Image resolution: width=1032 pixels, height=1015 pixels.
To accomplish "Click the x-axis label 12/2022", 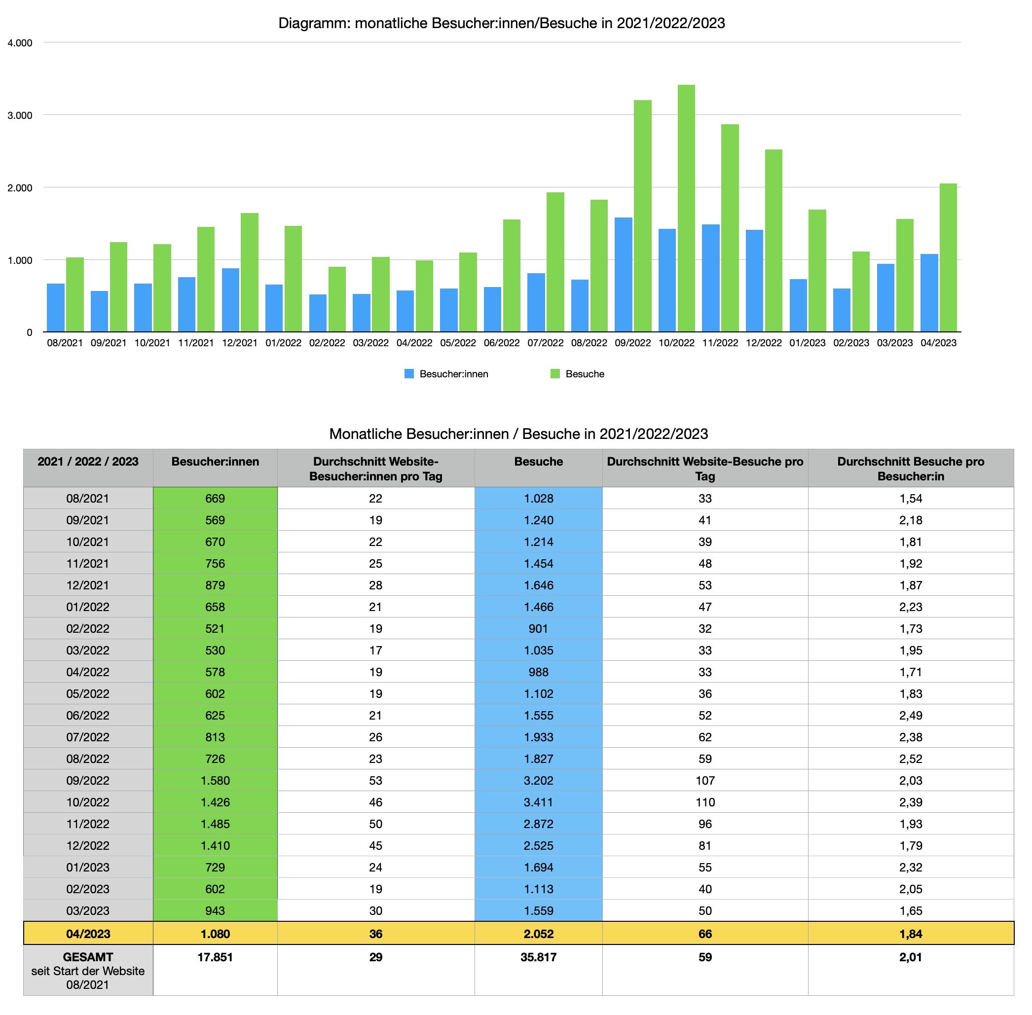I will pos(764,343).
